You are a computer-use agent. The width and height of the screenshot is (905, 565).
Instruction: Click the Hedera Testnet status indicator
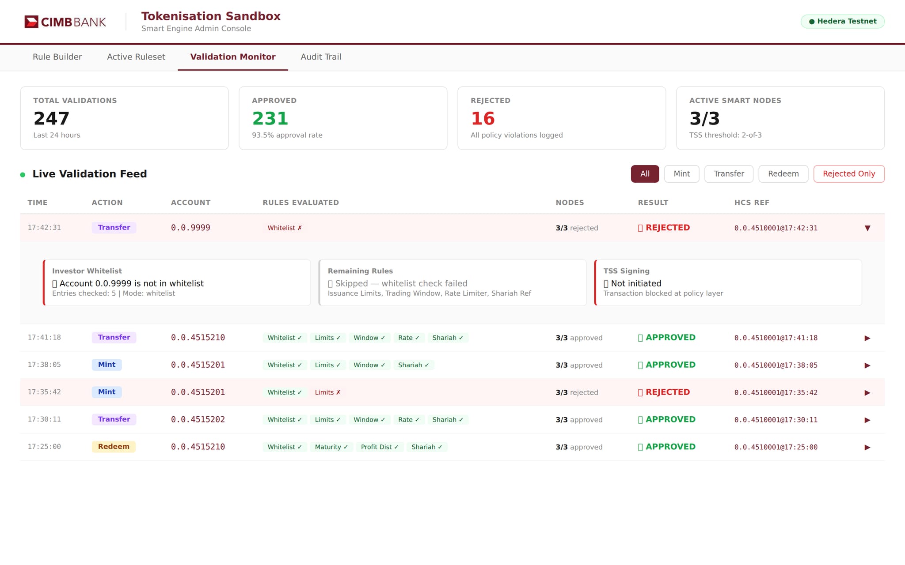pos(842,21)
